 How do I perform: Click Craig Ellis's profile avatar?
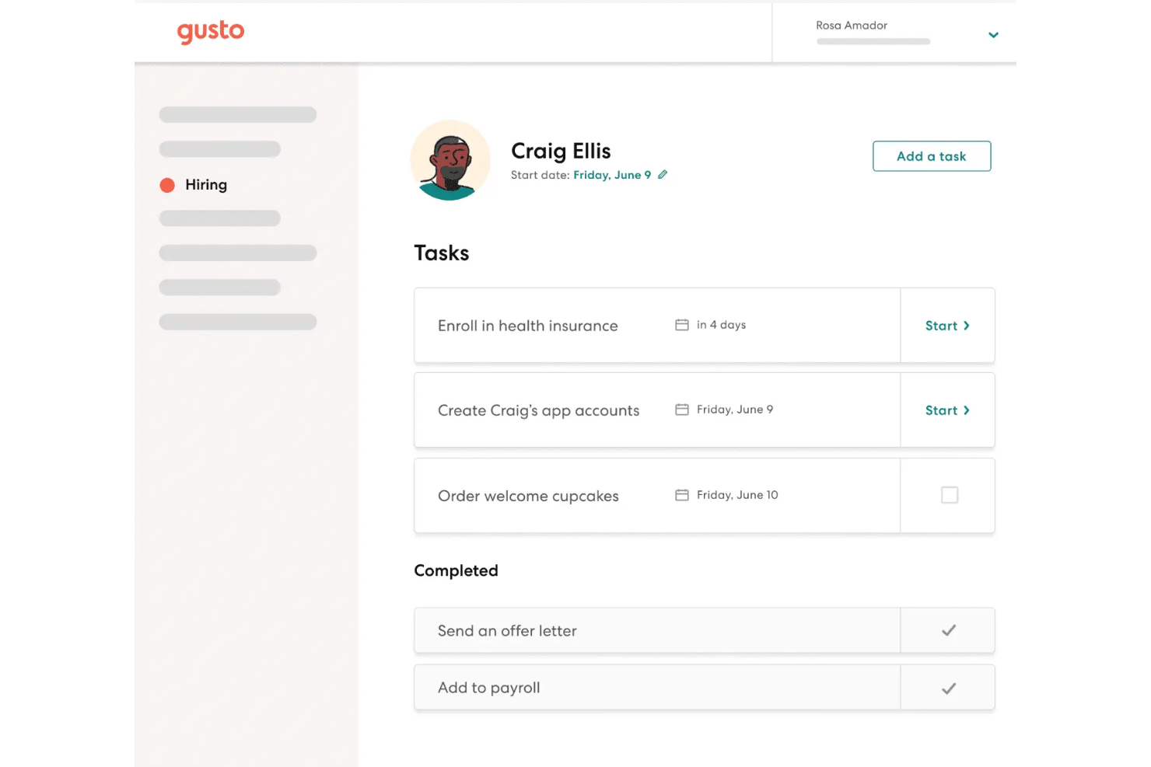450,160
